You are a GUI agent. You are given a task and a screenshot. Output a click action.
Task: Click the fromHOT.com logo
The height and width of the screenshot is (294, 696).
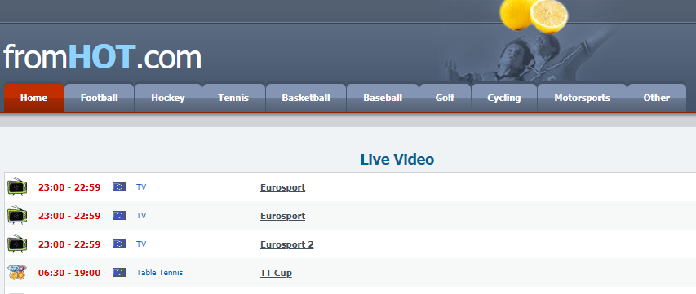(102, 57)
